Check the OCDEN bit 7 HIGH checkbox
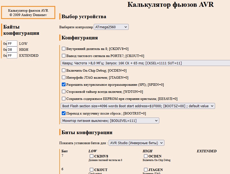Image resolution: width=230 pixels, height=174 pixels. (x=146, y=156)
